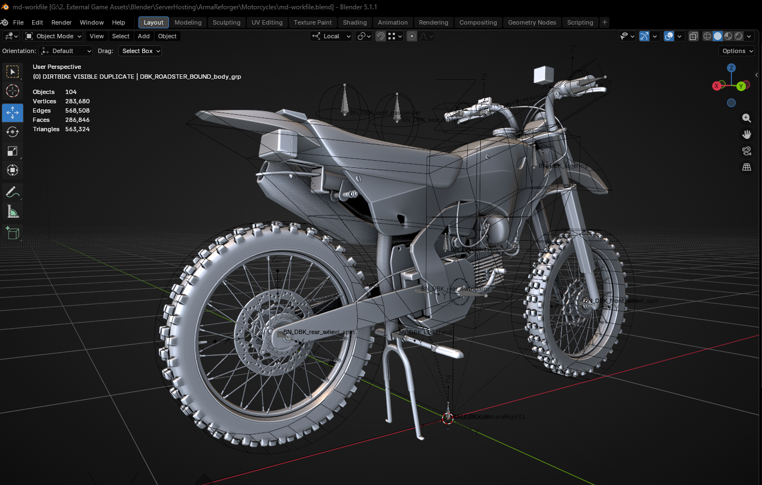Screen dimensions: 762x485
Task: Switch to material preview shading
Action: click(728, 36)
